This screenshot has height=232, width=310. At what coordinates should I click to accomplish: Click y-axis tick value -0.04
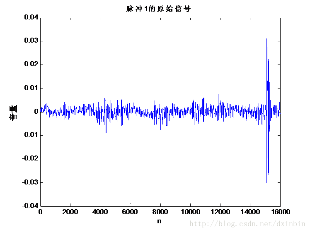point(30,206)
